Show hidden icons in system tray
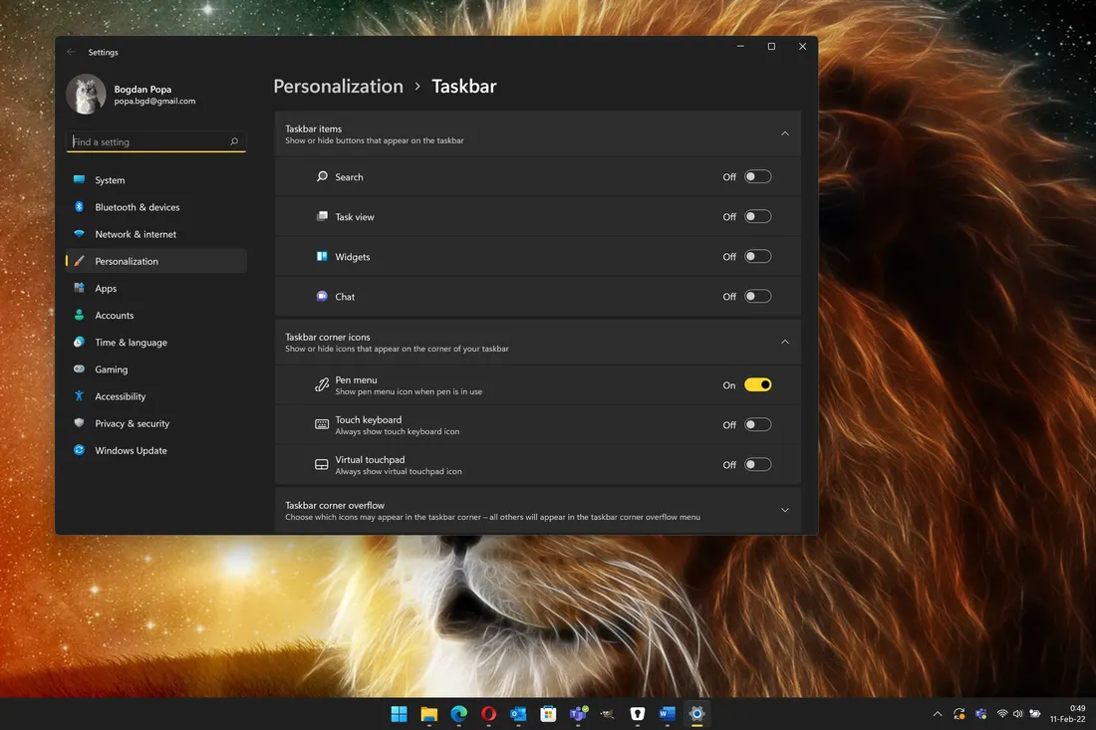1096x730 pixels. [x=937, y=714]
